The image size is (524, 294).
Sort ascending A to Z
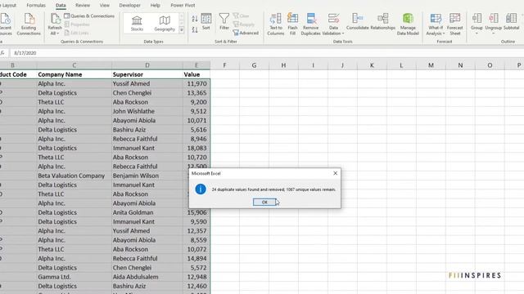click(x=195, y=19)
